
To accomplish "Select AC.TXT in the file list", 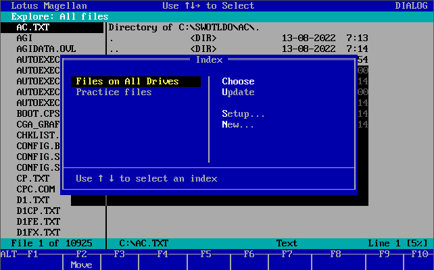I will [x=32, y=28].
